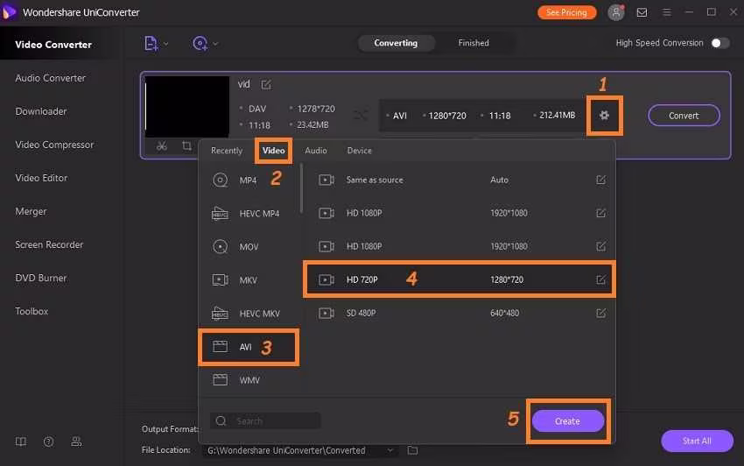This screenshot has height=466, width=744.
Task: Click the format list scrollbar
Action: 301,188
